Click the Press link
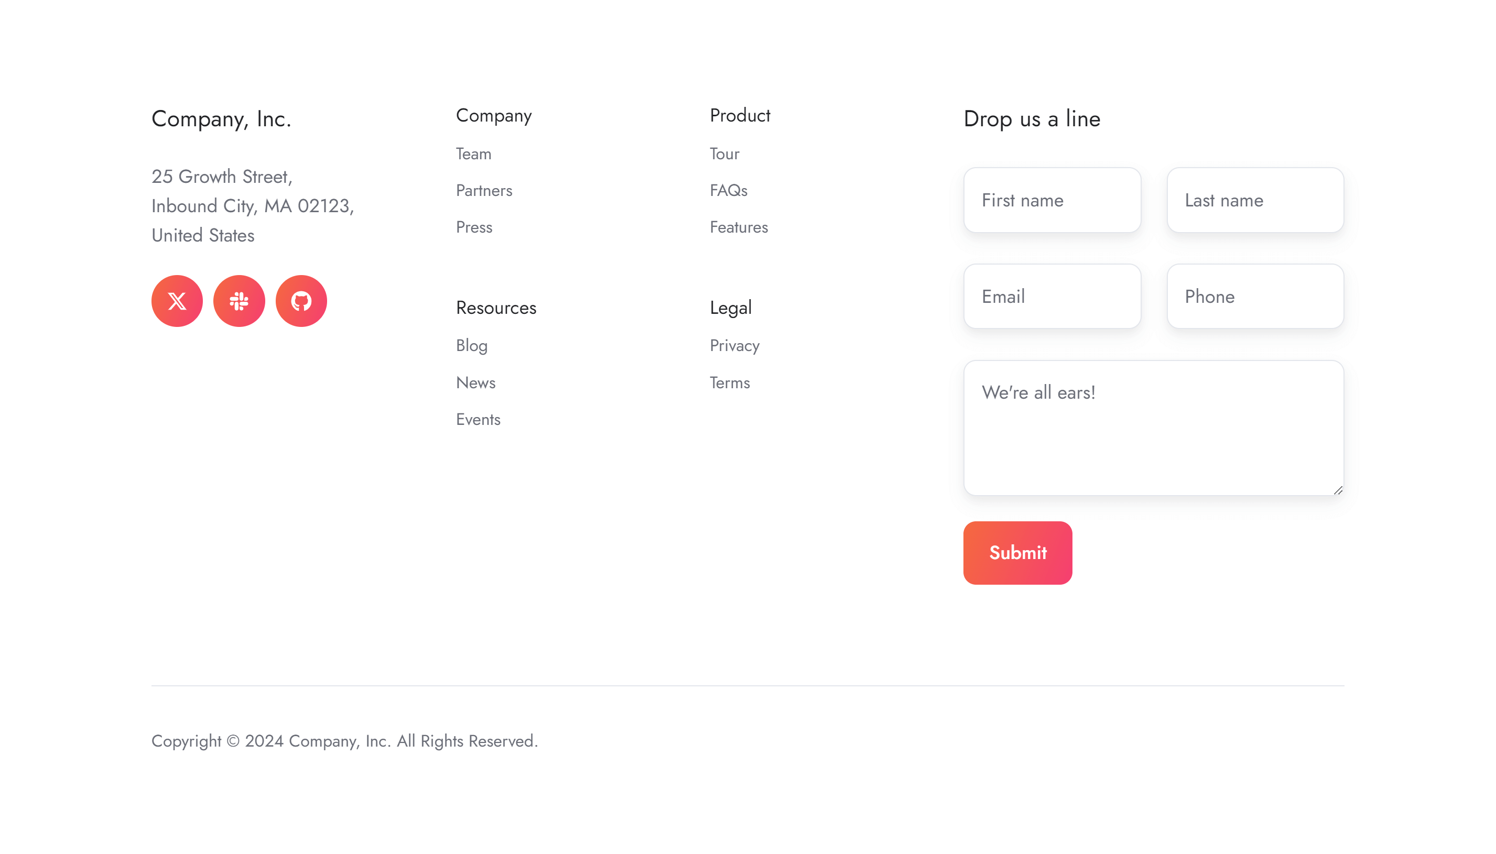 pos(473,227)
